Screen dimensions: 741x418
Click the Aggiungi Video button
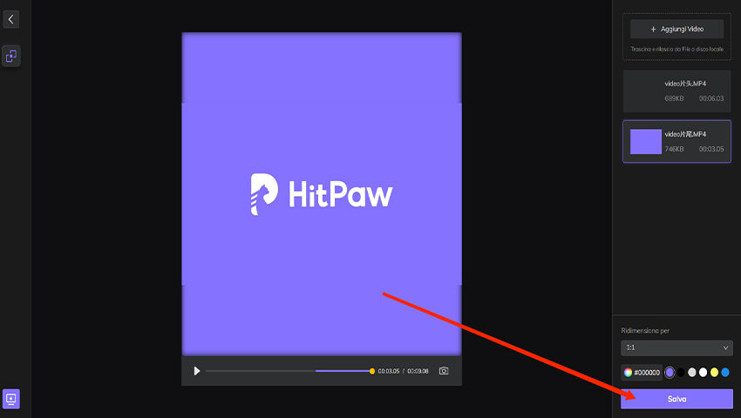(x=676, y=30)
